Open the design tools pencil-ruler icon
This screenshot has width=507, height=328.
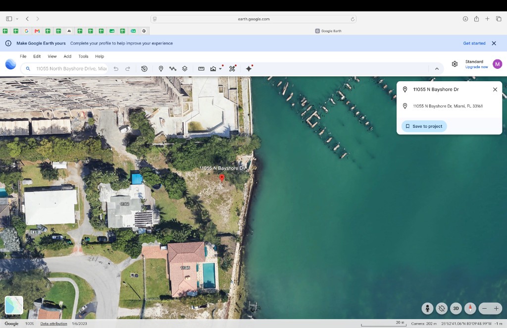[232, 68]
